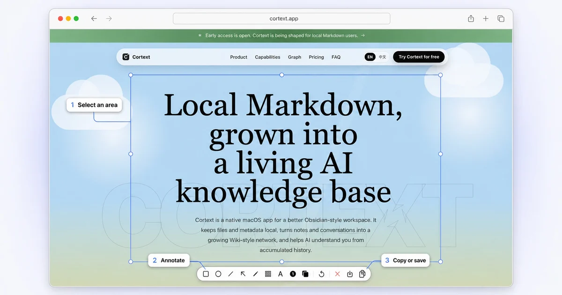This screenshot has height=295, width=562.
Task: Click the 'accumulated history.' text line
Action: [x=286, y=250]
